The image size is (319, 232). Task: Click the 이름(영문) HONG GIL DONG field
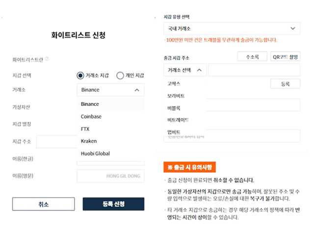tap(110, 176)
